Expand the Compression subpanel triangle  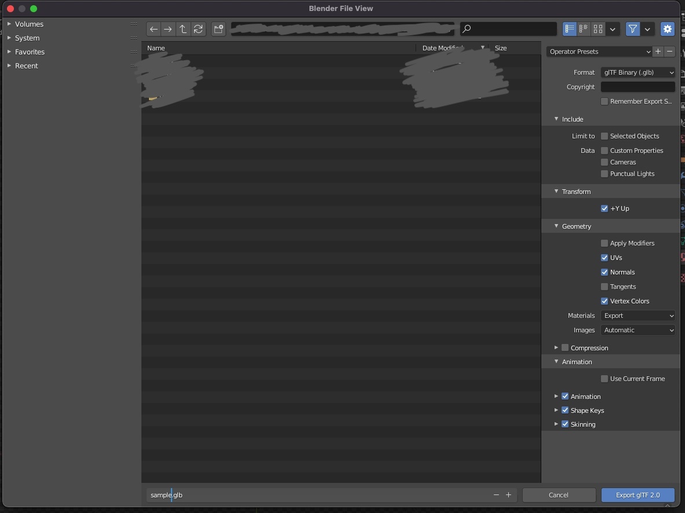click(556, 348)
